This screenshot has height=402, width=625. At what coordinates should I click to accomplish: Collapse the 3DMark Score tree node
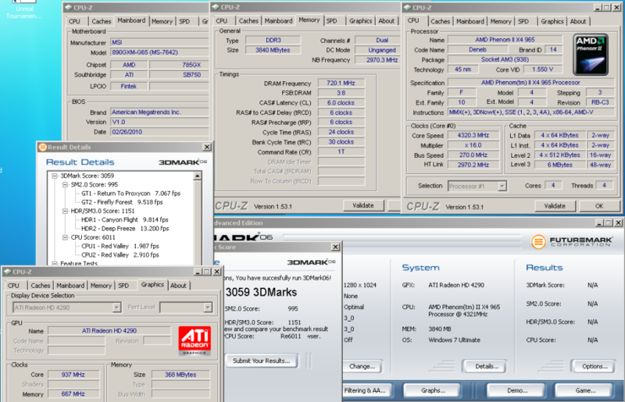[55, 176]
